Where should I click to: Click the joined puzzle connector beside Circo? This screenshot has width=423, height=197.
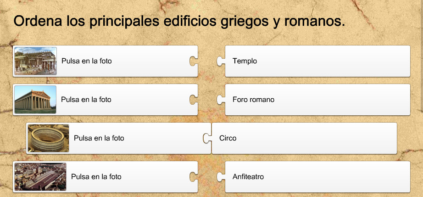click(x=207, y=138)
